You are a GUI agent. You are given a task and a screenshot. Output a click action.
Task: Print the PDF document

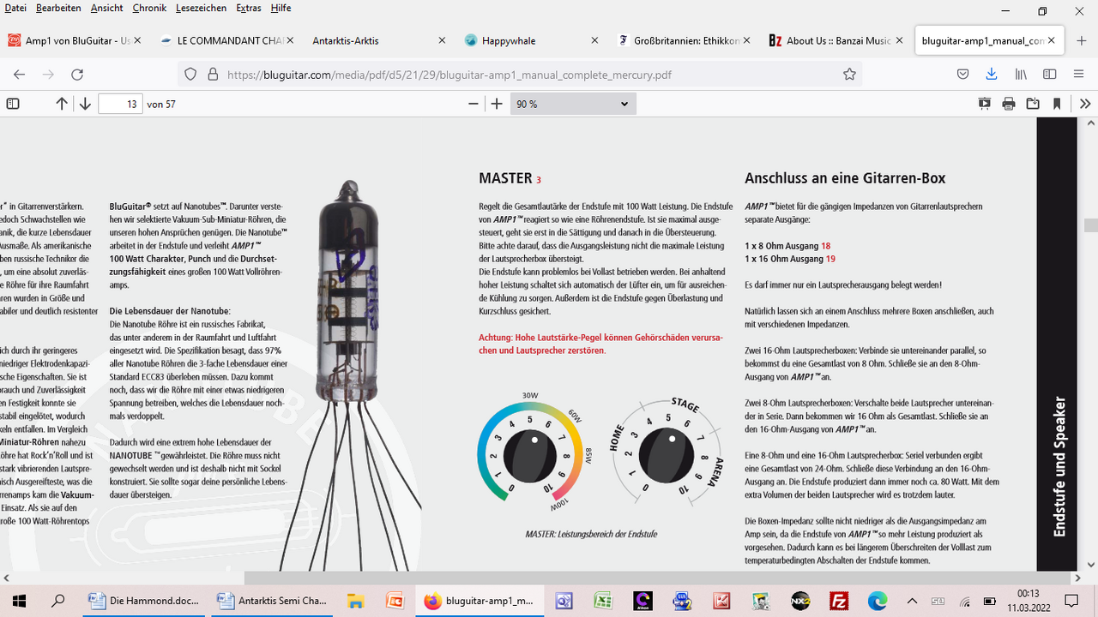[1009, 104]
